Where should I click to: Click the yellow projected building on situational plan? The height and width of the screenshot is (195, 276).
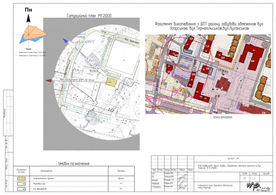pyautogui.click(x=111, y=81)
